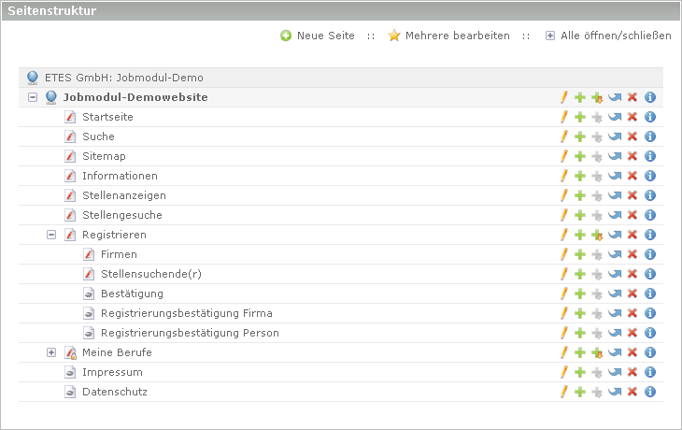The height and width of the screenshot is (430, 682).
Task: Click the pencil icon for Datenschutz
Action: tap(564, 392)
